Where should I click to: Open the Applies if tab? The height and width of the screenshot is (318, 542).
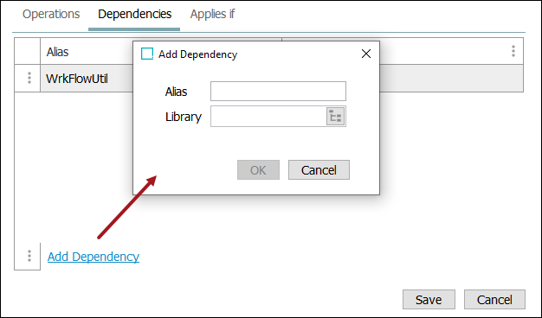212,14
